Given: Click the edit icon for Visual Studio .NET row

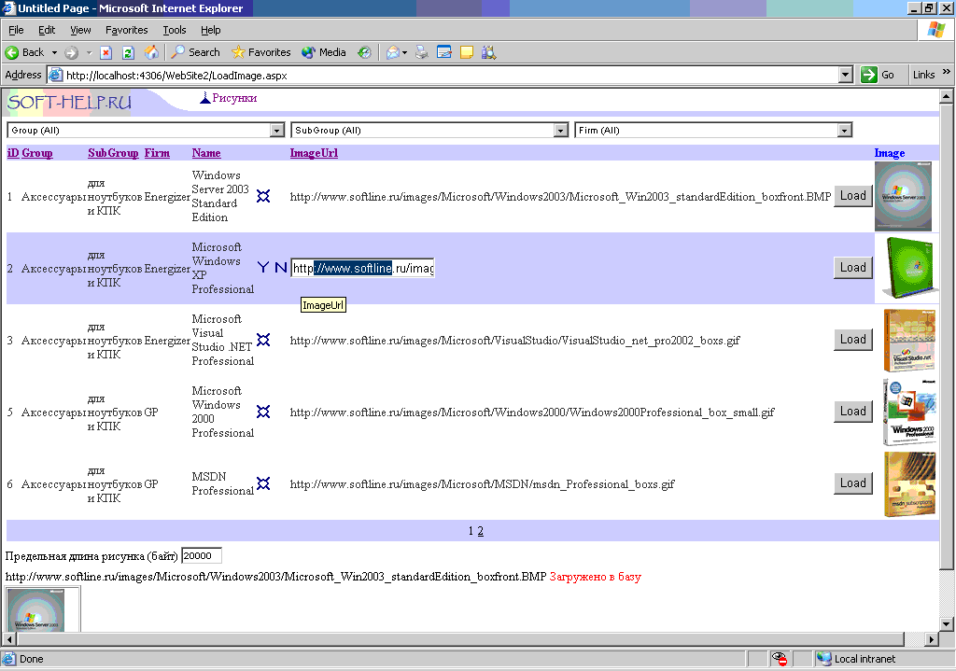Looking at the screenshot, I should coord(263,340).
